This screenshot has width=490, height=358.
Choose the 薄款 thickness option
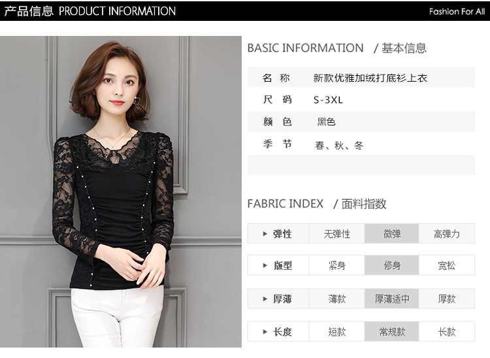click(337, 299)
